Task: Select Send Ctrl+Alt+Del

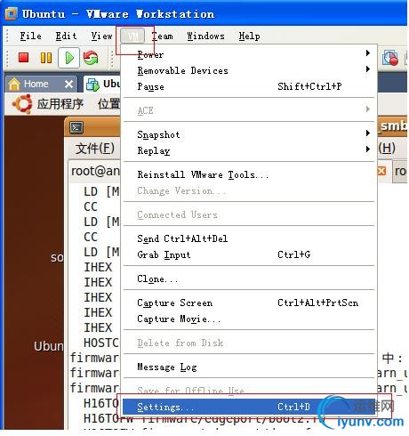Action: pyautogui.click(x=249, y=238)
